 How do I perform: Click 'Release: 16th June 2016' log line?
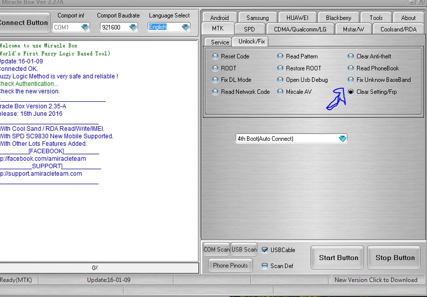pos(31,114)
